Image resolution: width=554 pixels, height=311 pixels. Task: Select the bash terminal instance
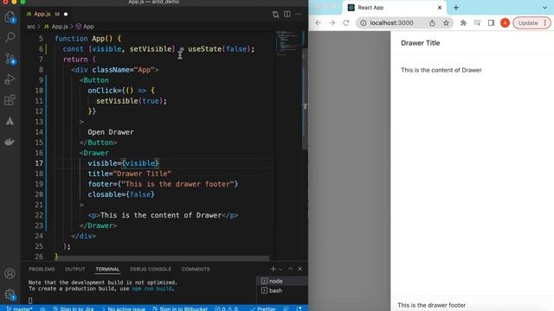(x=282, y=290)
